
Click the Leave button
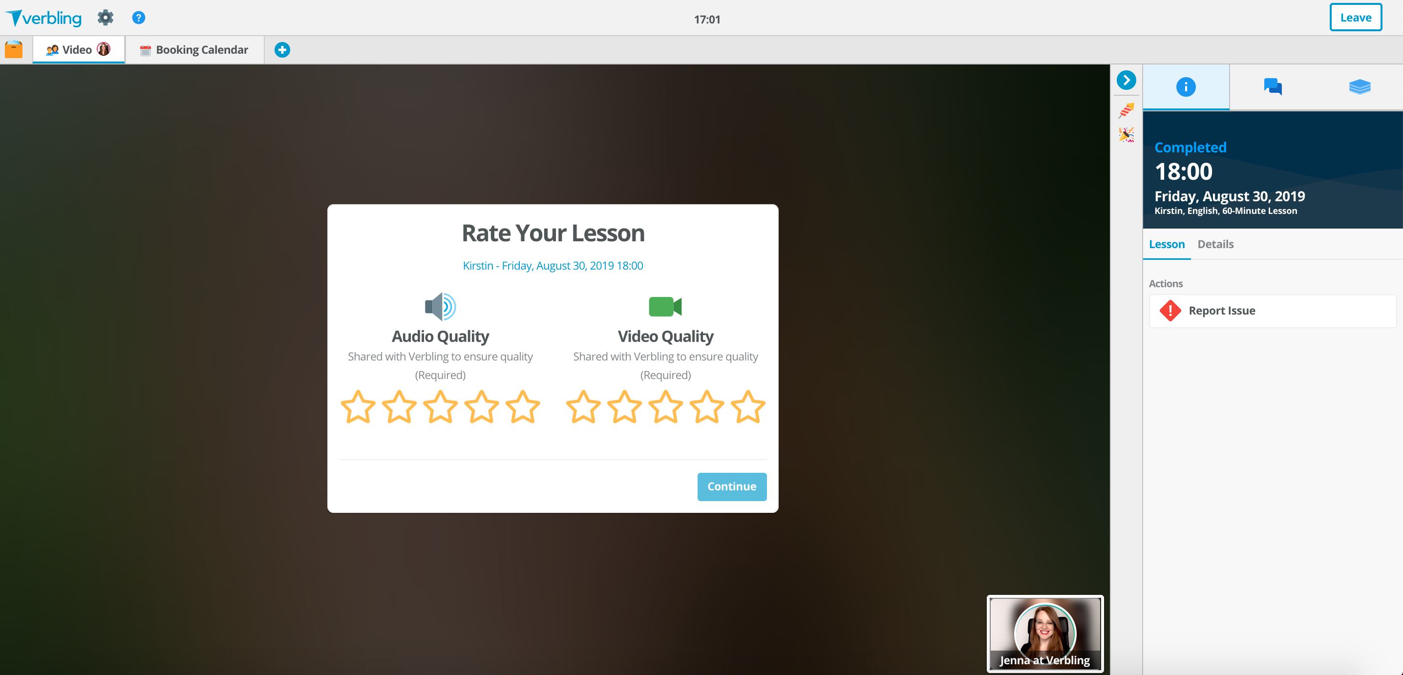[1356, 18]
